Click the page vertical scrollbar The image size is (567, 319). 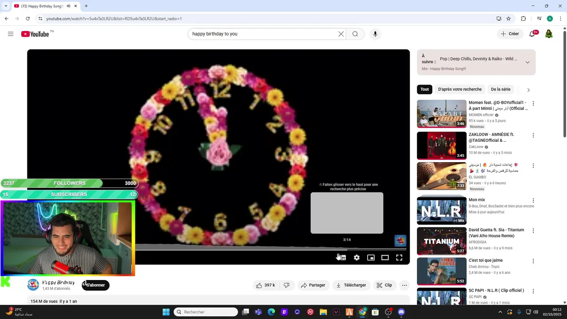[x=564, y=84]
